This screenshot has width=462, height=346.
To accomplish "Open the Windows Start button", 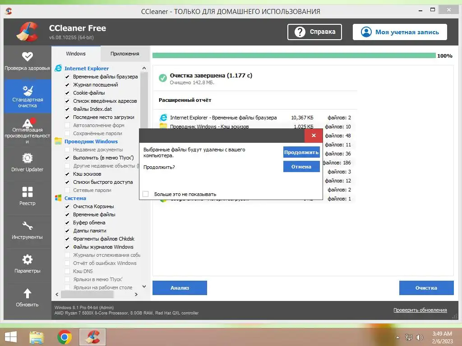I will [11, 337].
